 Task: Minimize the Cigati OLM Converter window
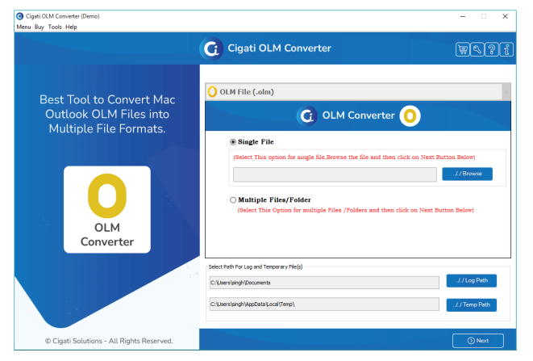(x=463, y=16)
